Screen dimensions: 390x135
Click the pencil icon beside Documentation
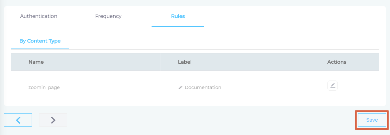tap(180, 88)
